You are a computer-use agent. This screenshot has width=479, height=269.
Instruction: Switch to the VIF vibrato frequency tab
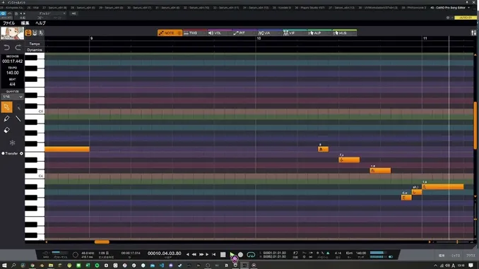coord(294,32)
